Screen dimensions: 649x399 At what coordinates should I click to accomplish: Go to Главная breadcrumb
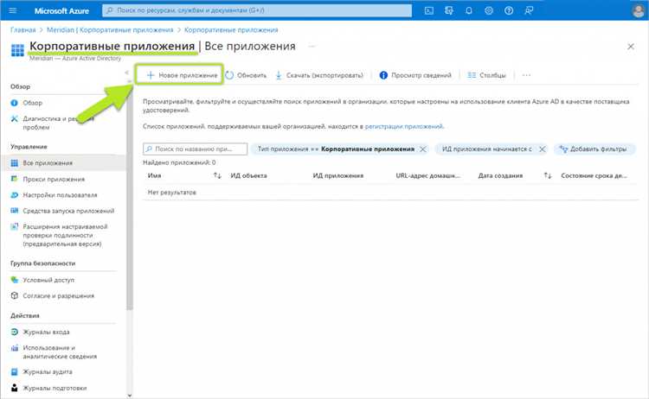click(x=22, y=30)
